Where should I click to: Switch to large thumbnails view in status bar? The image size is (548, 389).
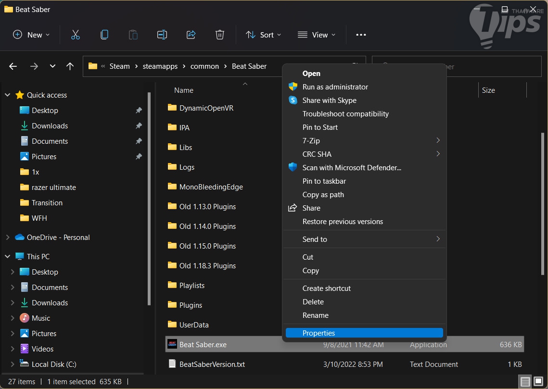[x=538, y=382]
